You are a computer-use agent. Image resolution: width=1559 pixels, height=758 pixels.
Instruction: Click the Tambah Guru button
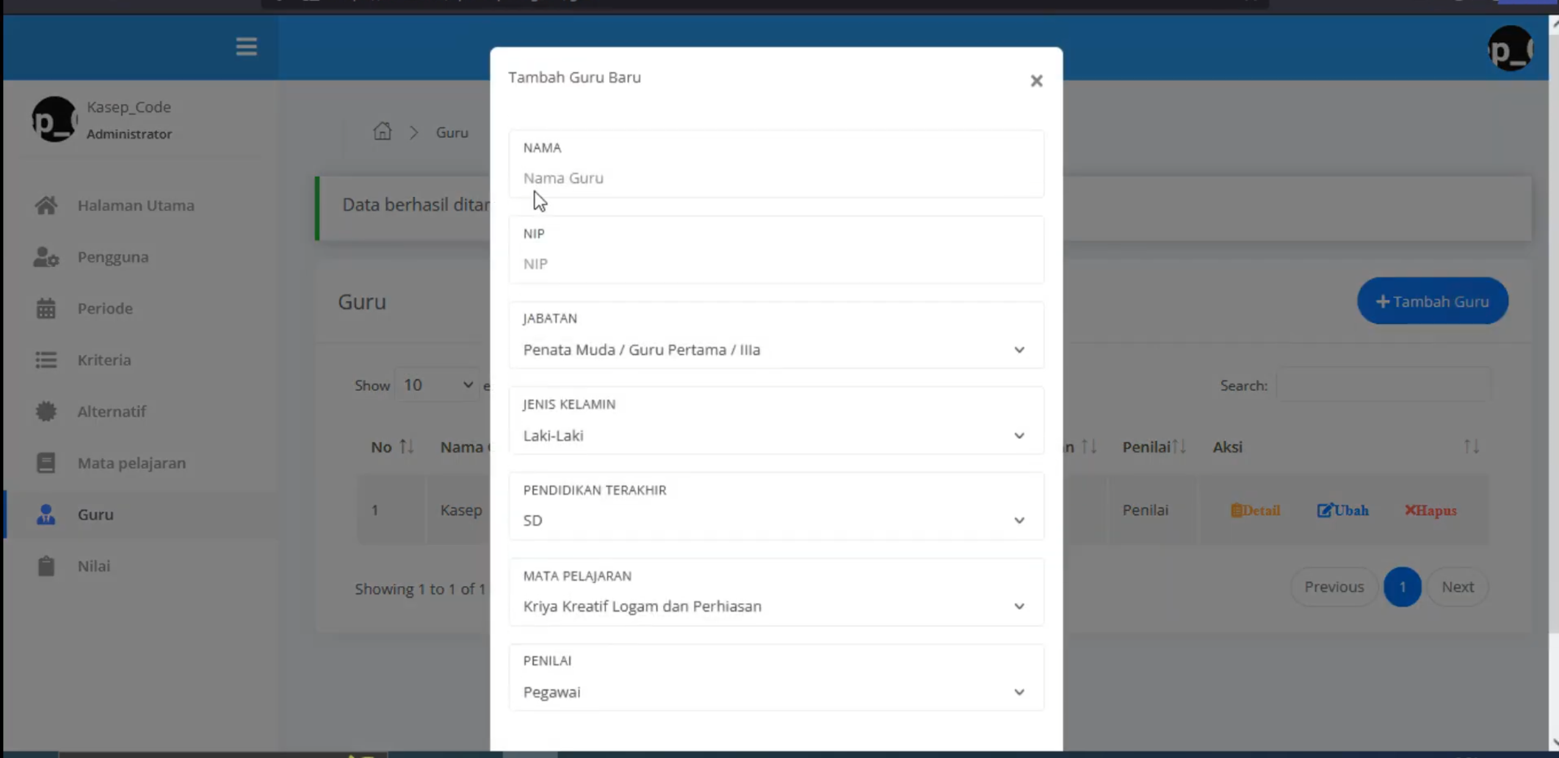coord(1432,301)
